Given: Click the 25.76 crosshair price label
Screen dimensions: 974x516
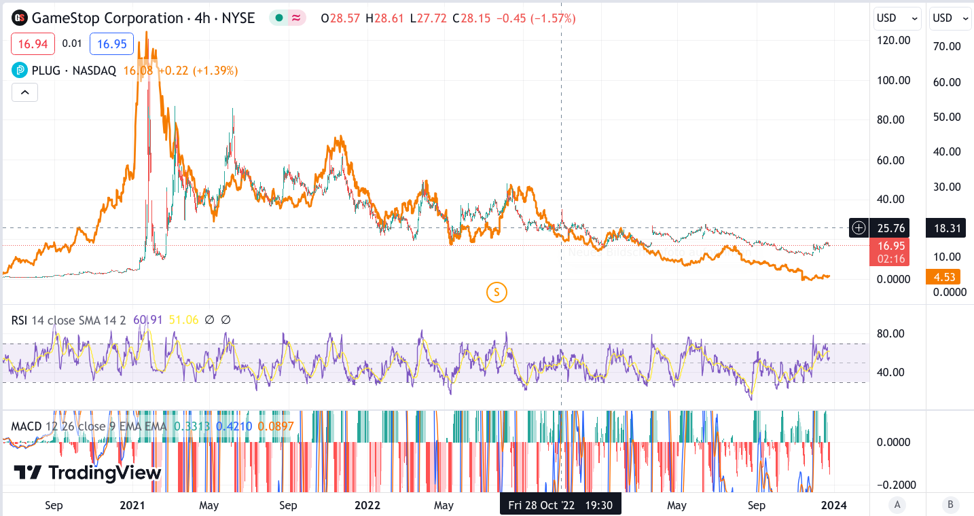Looking at the screenshot, I should [x=888, y=228].
